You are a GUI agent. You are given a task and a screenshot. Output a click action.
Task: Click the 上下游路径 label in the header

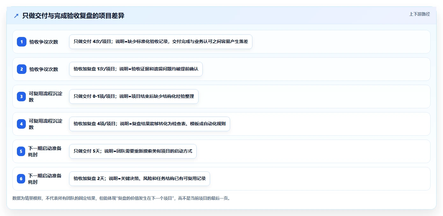click(x=419, y=14)
